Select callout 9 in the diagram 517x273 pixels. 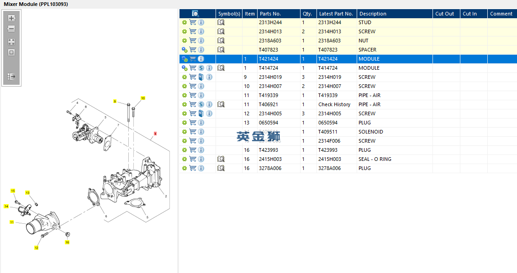coord(115,101)
